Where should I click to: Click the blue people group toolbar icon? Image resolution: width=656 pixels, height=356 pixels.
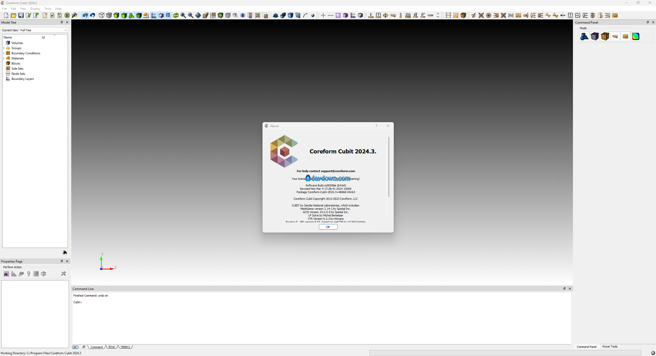point(276,15)
